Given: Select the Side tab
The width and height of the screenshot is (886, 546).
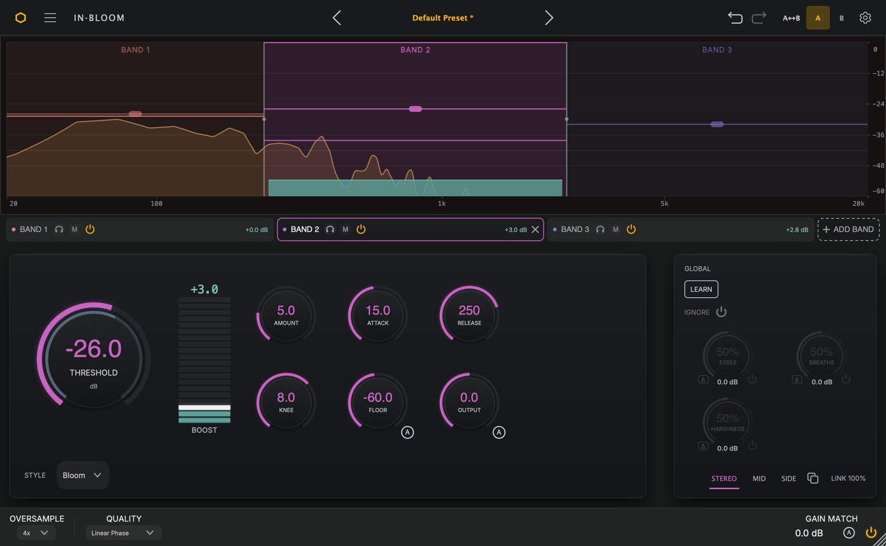Looking at the screenshot, I should pyautogui.click(x=789, y=479).
